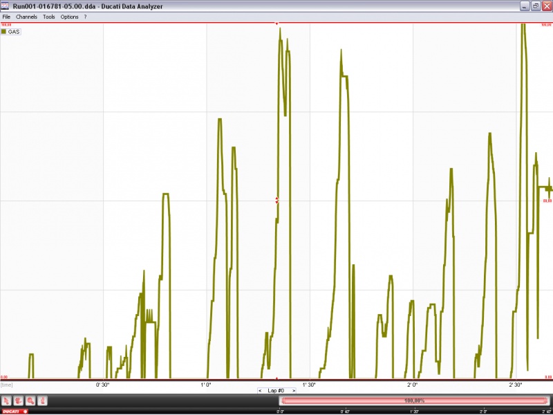This screenshot has width=553, height=415.
Task: Click the [time] axis label
Action: 7,385
